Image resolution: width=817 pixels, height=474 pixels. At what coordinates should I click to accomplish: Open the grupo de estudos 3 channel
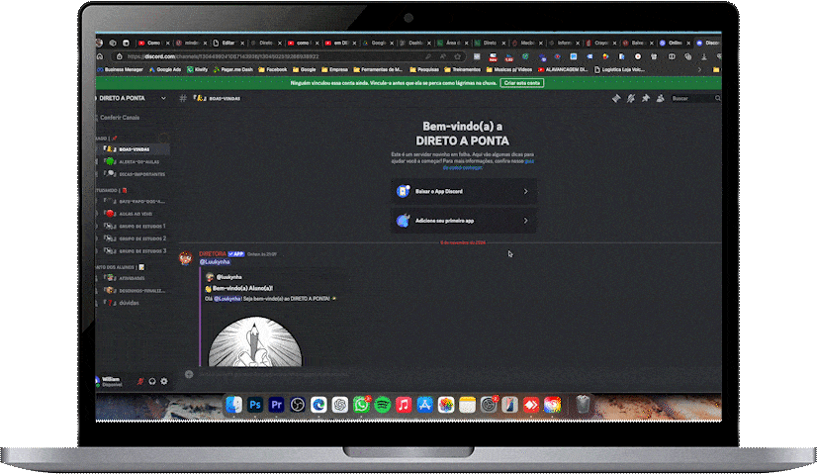click(142, 250)
